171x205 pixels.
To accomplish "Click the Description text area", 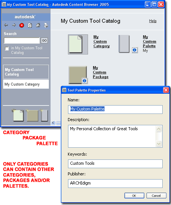I will click(112, 136).
